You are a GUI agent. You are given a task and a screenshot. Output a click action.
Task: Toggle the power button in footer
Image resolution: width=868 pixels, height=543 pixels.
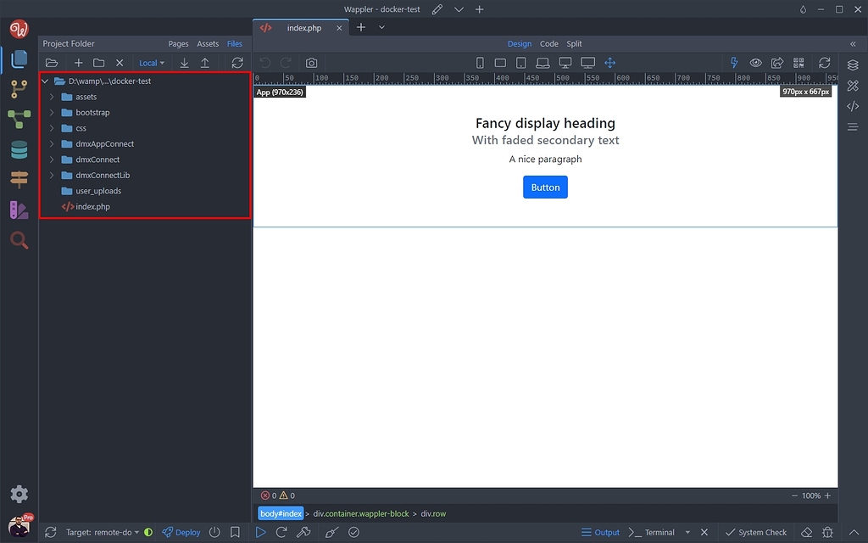click(x=214, y=532)
